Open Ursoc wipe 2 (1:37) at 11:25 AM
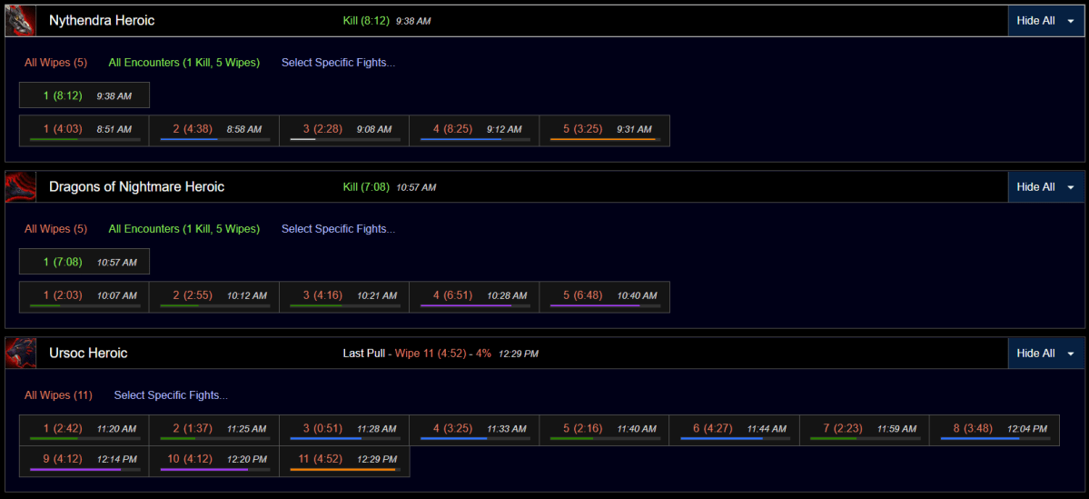This screenshot has height=499, width=1089. pos(214,430)
